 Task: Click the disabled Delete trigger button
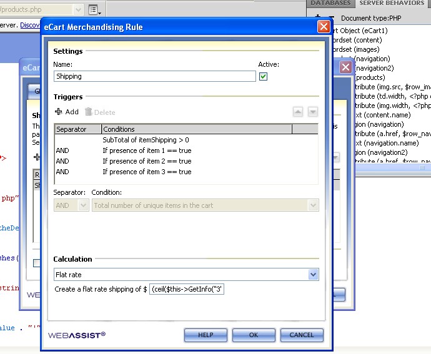coord(100,112)
